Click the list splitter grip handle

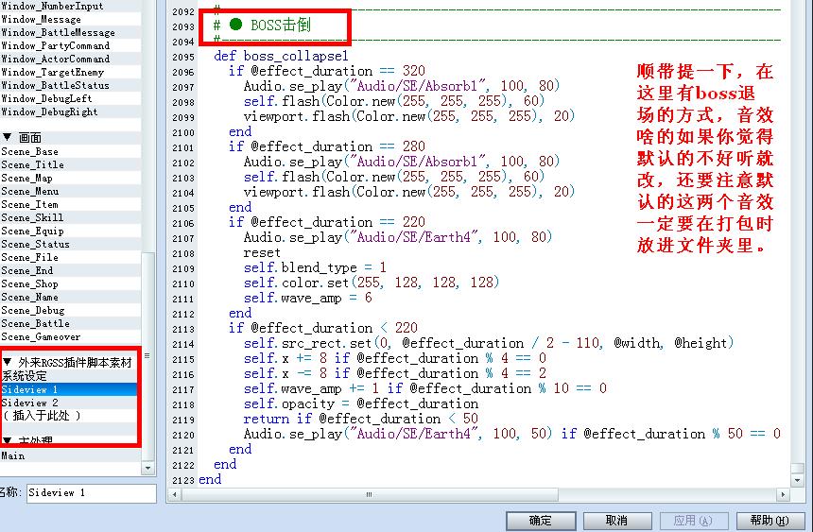147,355
